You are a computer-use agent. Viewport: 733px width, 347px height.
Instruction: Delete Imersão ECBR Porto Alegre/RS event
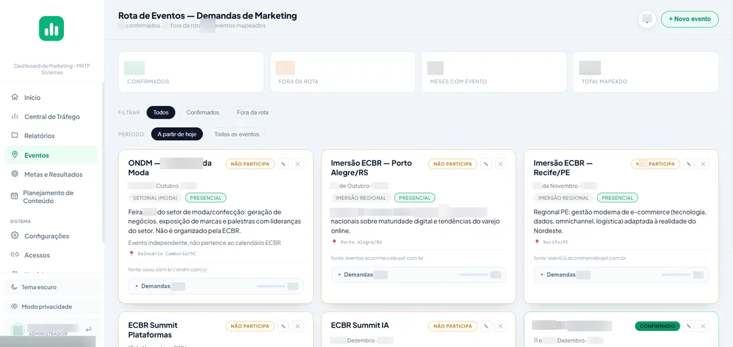[500, 164]
